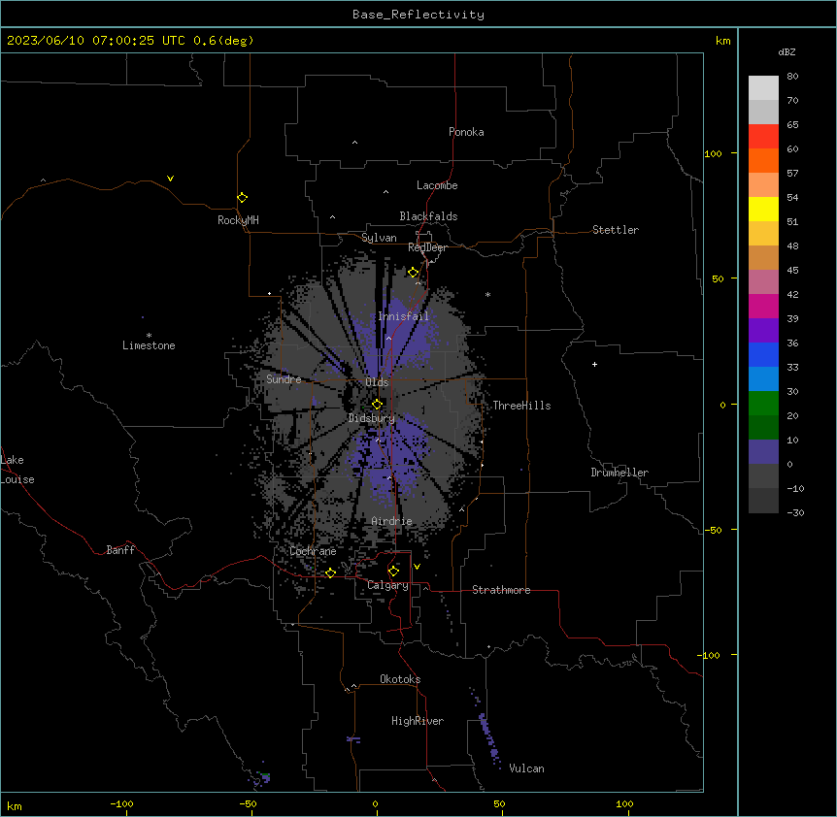Click the white plus marker northwest of Drumheller
This screenshot has width=837, height=817.
(x=594, y=364)
